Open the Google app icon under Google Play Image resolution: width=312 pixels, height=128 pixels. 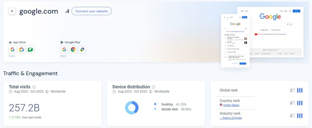(64, 49)
